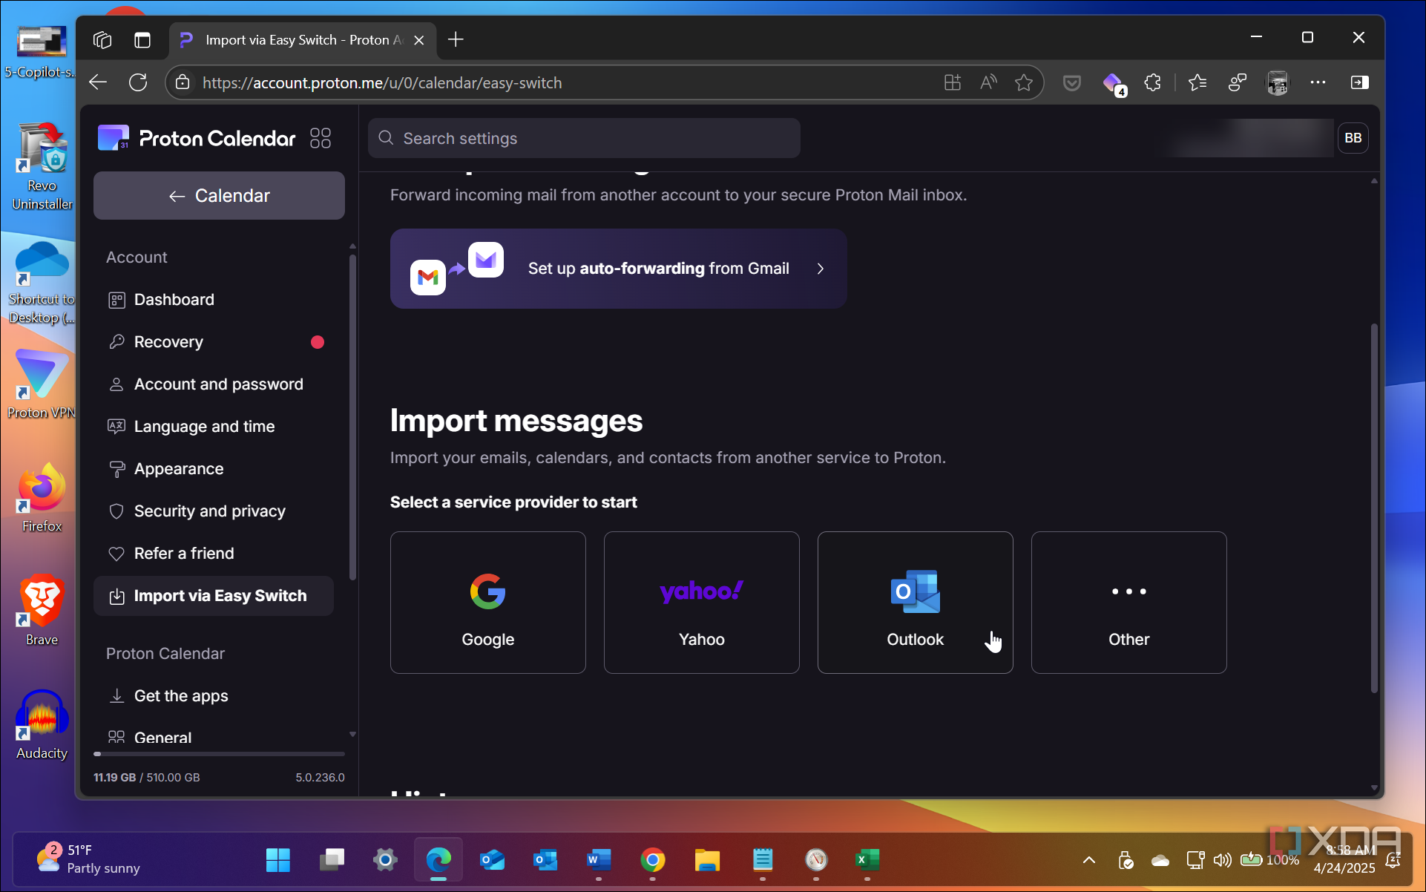This screenshot has height=892, width=1426.
Task: Open Dashboard settings page
Action: 214,300
